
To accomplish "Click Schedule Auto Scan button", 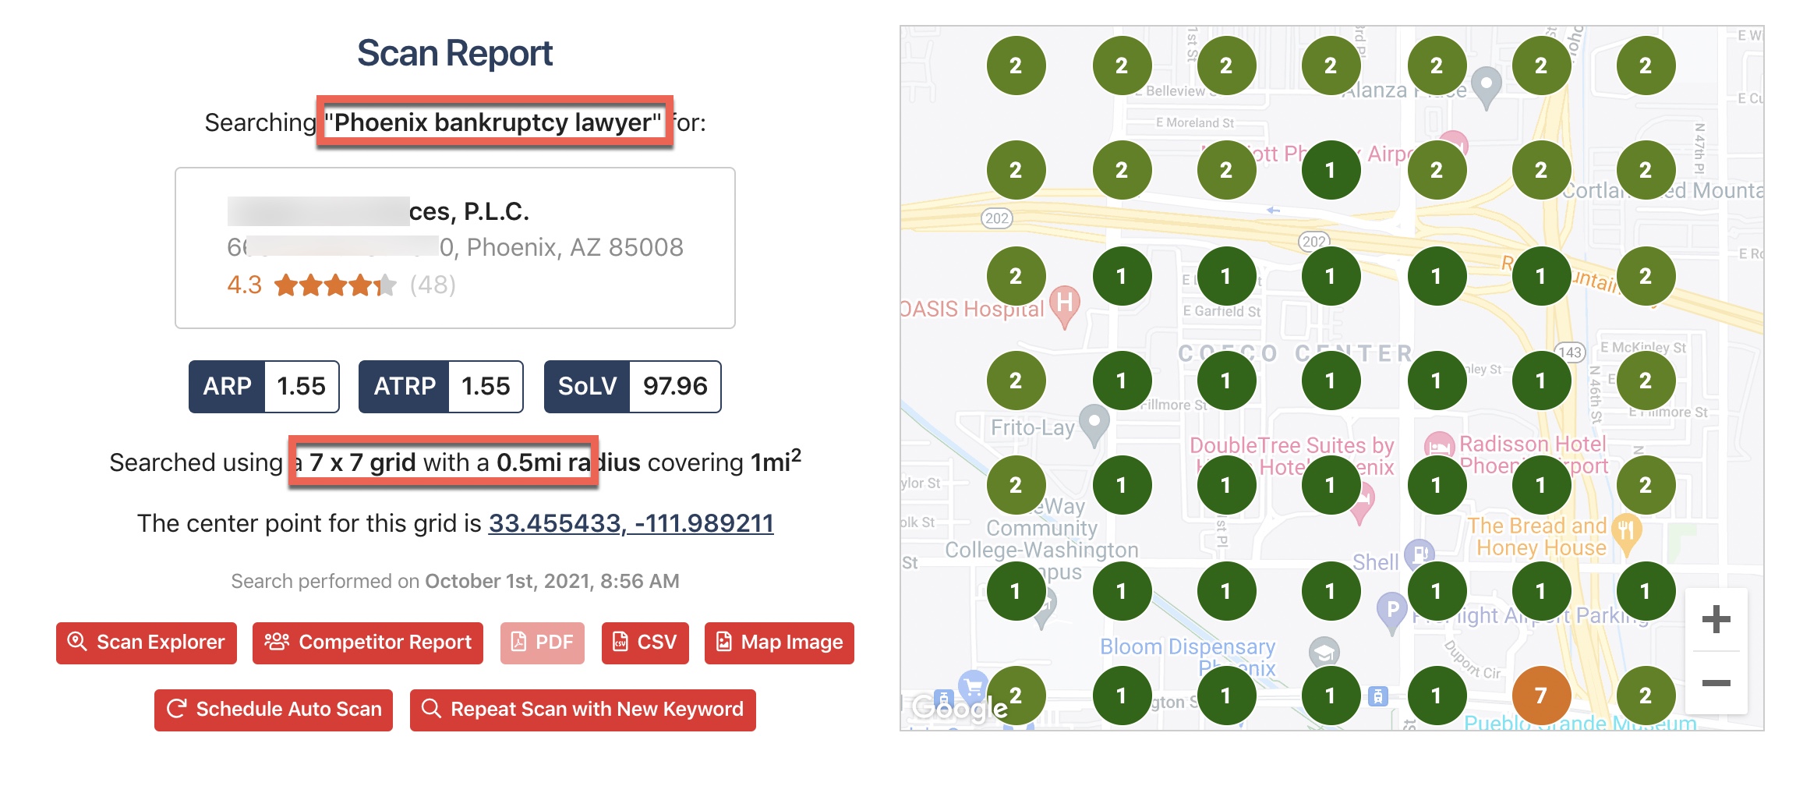I will (274, 710).
